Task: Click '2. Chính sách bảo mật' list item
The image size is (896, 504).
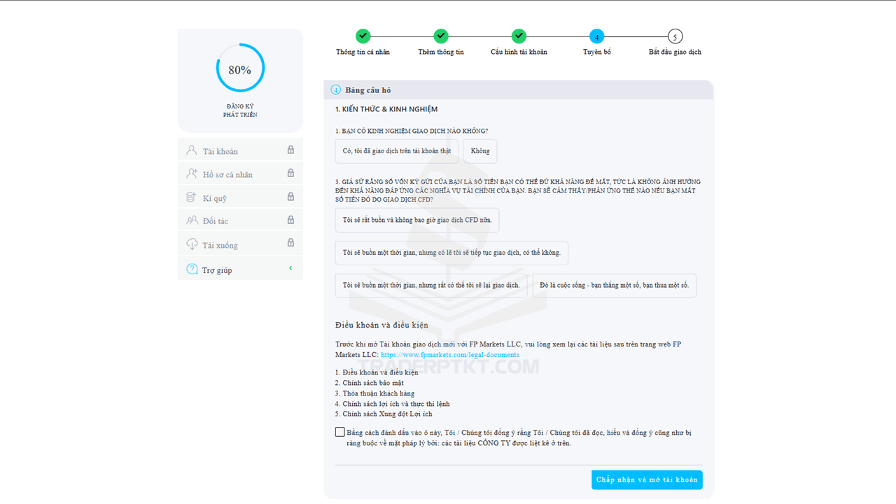Action: (x=370, y=383)
